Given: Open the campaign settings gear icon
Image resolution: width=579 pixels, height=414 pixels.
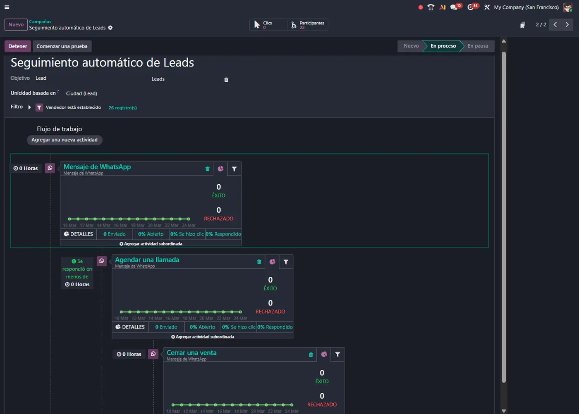Looking at the screenshot, I should (x=110, y=28).
